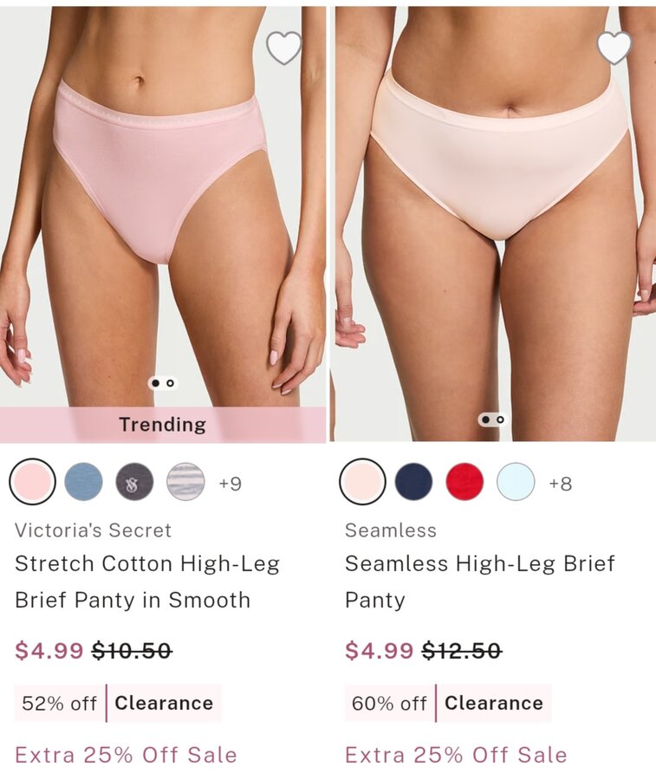
Task: Select the pale peach swatch on Seamless brief
Action: coord(362,482)
